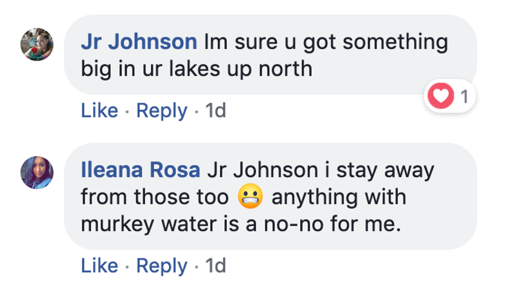Open Ileana Rosa's profile from her name
The width and height of the screenshot is (519, 288).
[x=140, y=170]
